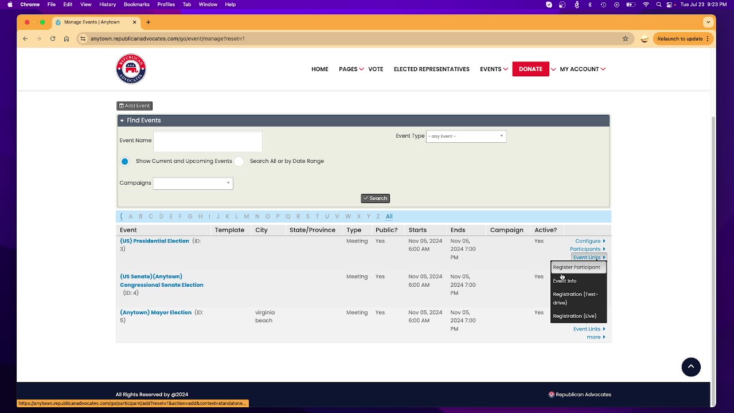Viewport: 734px width, 413px height.
Task: Open macOS Spotlight search icon
Action: pyautogui.click(x=659, y=5)
